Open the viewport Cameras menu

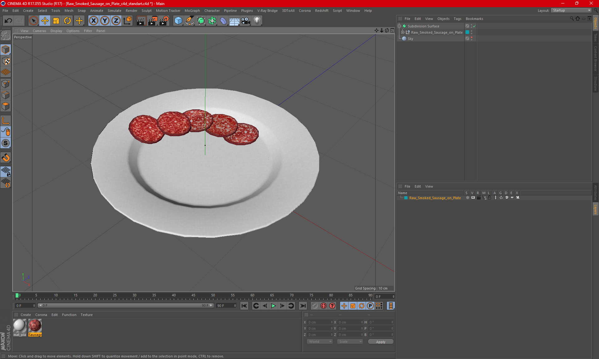[39, 31]
